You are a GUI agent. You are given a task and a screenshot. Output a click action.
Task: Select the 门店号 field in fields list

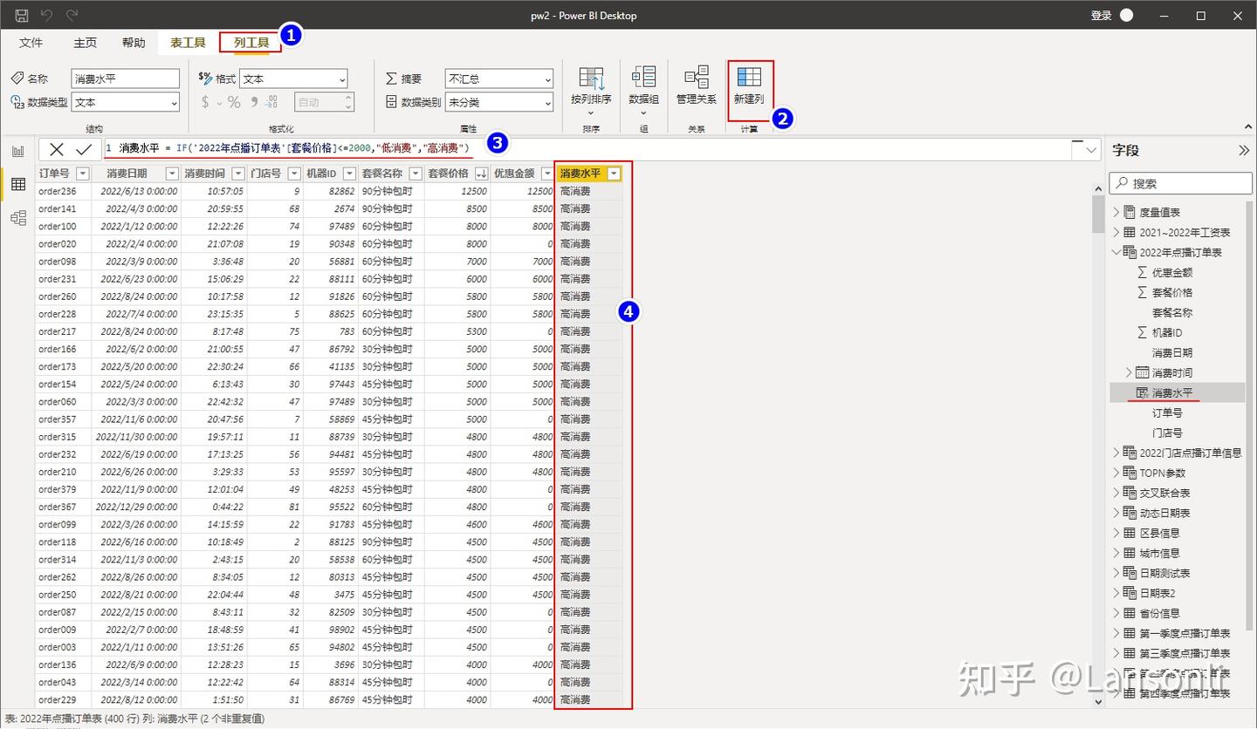[1167, 433]
